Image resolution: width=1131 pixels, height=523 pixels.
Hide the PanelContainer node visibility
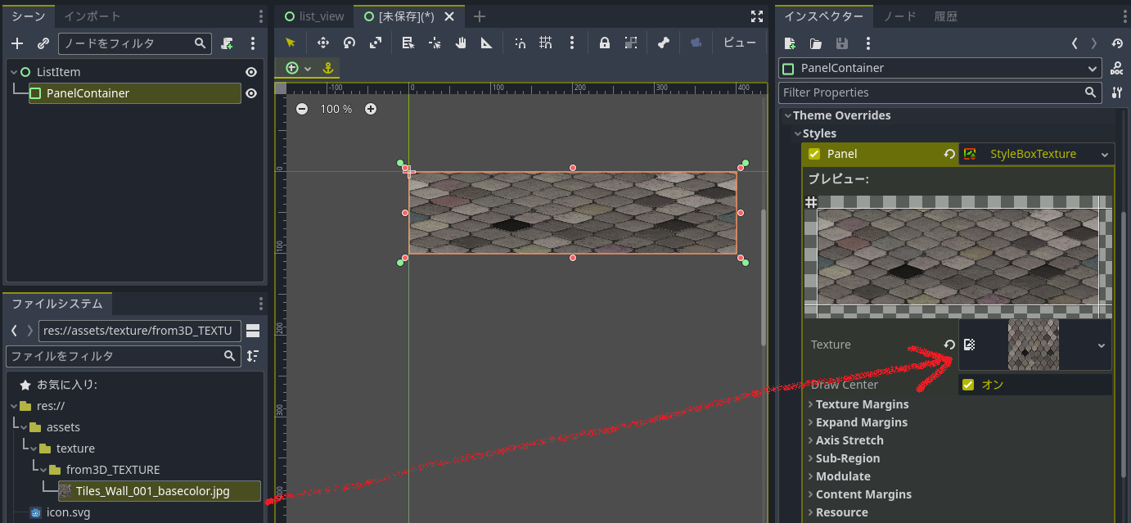251,93
